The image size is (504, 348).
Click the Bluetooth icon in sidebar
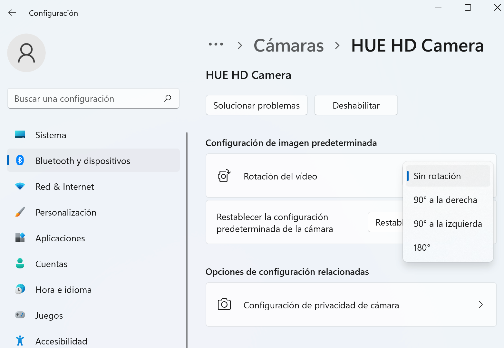tap(20, 160)
